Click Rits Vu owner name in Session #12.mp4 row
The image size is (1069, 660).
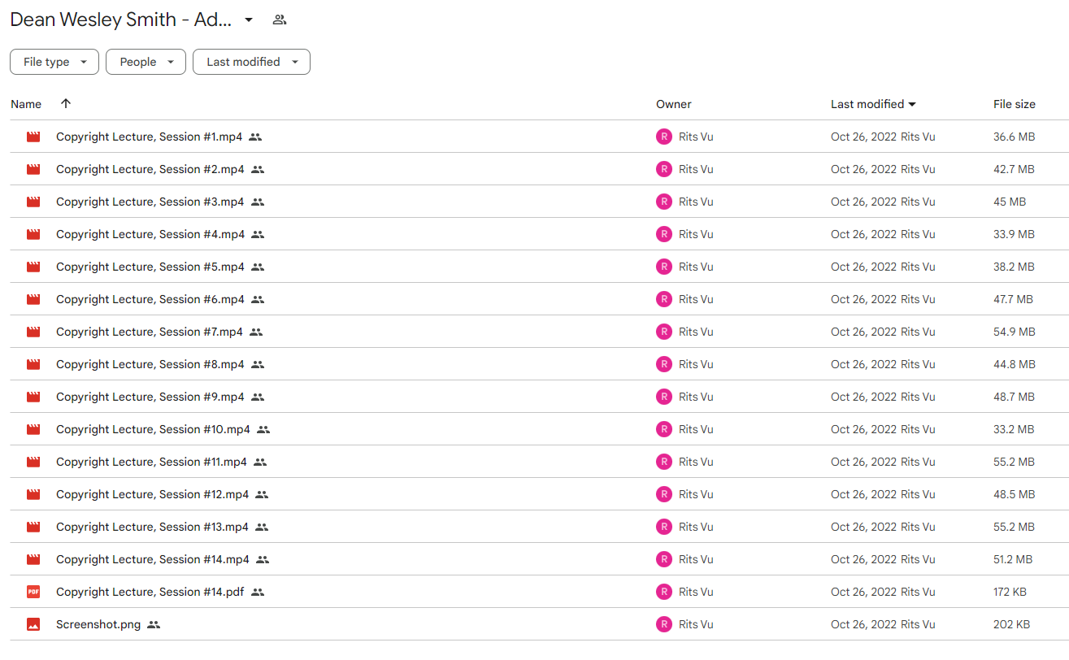coord(696,494)
